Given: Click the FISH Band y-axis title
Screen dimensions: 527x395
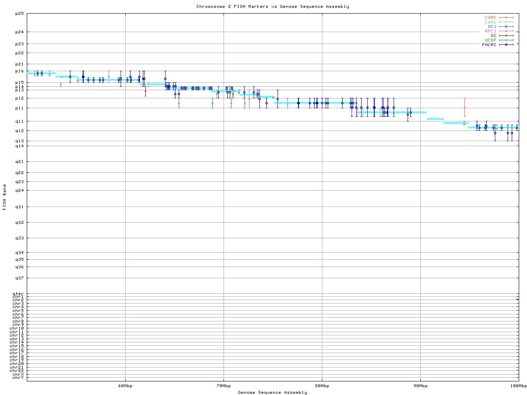Looking at the screenshot, I should point(5,197).
